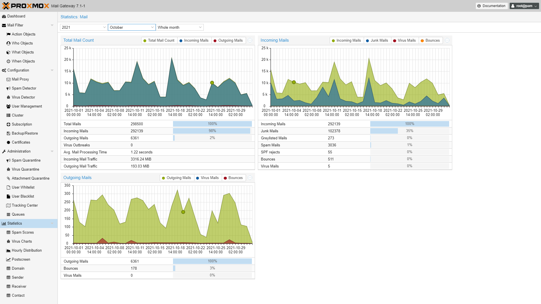Click the Tracking Center map icon
Screen dimensions: 541x304
pyautogui.click(x=8, y=205)
